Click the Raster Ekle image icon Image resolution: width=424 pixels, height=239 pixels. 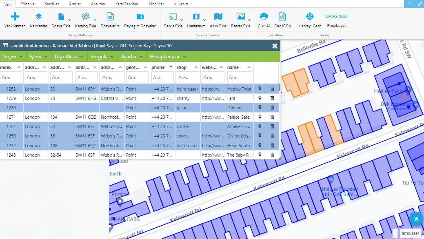(x=240, y=16)
